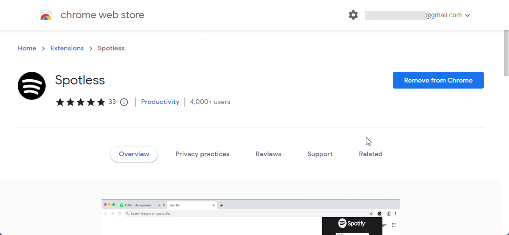This screenshot has height=235, width=509.
Task: Click the rating info icon beside 33
Action: pyautogui.click(x=124, y=102)
